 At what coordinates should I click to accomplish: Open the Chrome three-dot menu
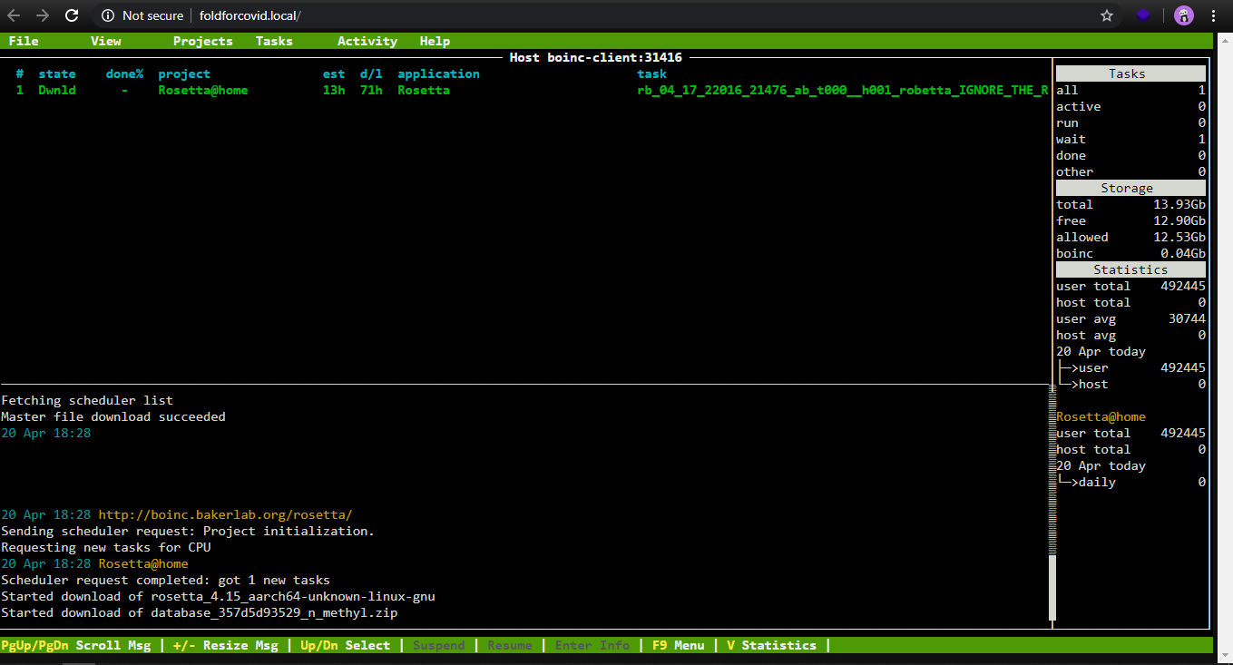(1213, 15)
